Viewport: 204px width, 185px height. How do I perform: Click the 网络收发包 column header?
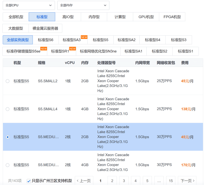pyautogui.click(x=166, y=63)
